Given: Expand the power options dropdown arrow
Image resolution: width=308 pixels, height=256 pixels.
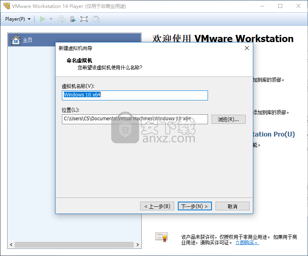Looking at the screenshot, I should pyautogui.click(x=51, y=19).
